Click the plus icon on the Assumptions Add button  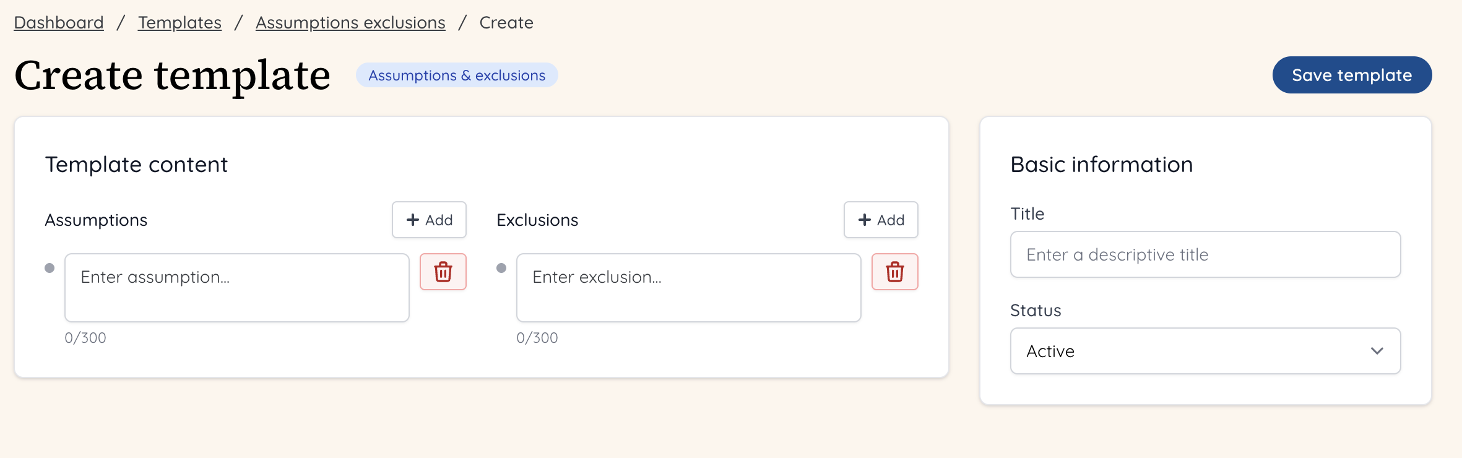(x=412, y=220)
